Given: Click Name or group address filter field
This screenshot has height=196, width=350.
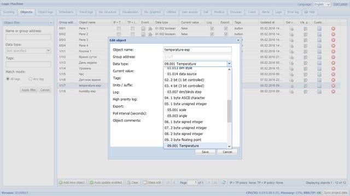Looking at the screenshot, I should click(28, 37).
